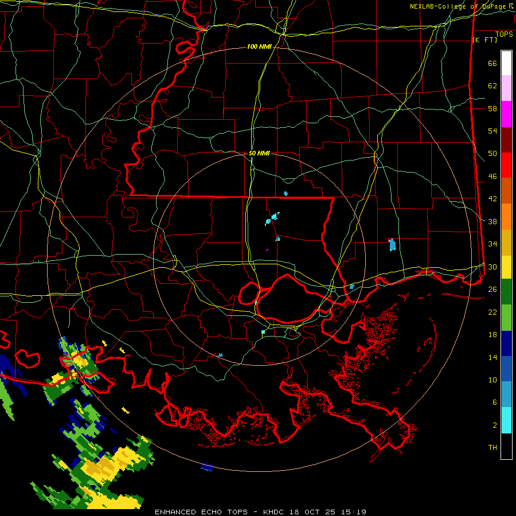Click the '30' legend value
This screenshot has height=516, width=516.
[x=492, y=267]
